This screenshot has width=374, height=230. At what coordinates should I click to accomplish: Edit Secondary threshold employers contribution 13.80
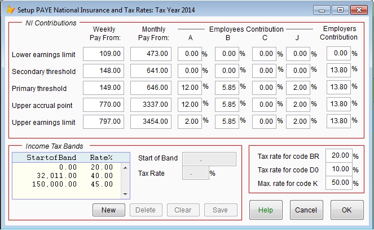pyautogui.click(x=338, y=70)
